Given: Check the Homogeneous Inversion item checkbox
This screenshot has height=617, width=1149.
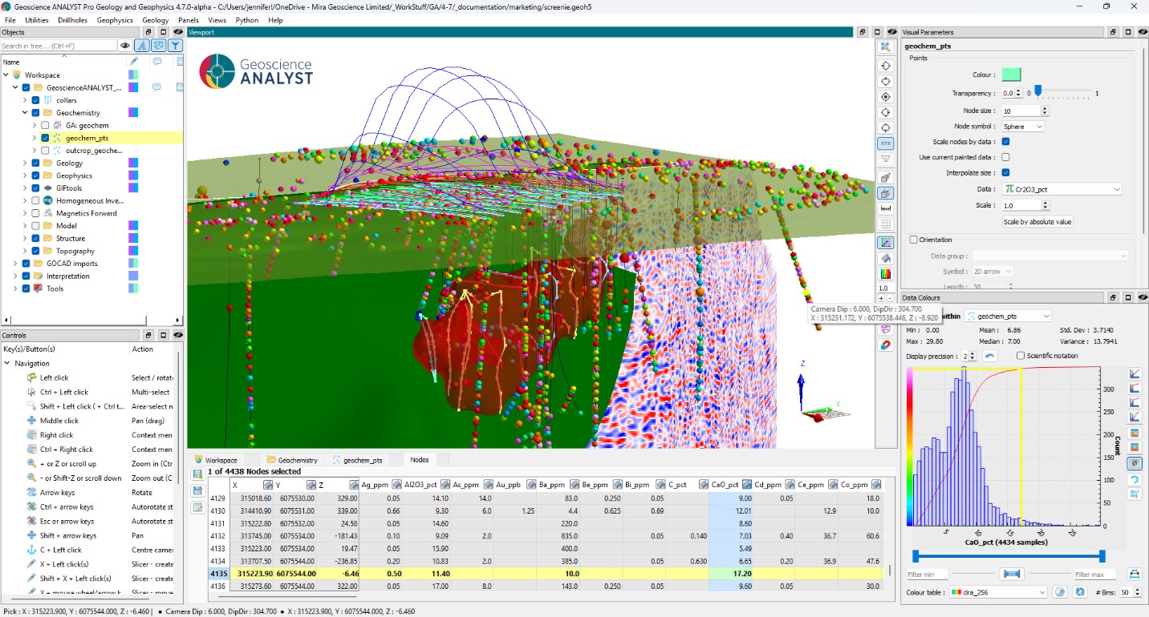Looking at the screenshot, I should [x=35, y=200].
